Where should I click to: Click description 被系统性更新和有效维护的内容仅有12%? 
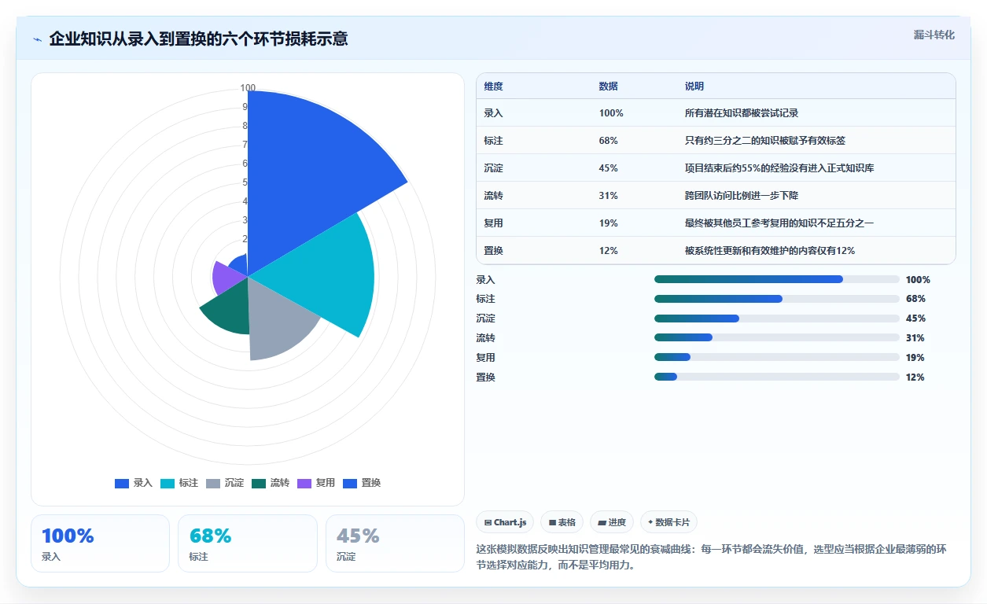tap(770, 251)
